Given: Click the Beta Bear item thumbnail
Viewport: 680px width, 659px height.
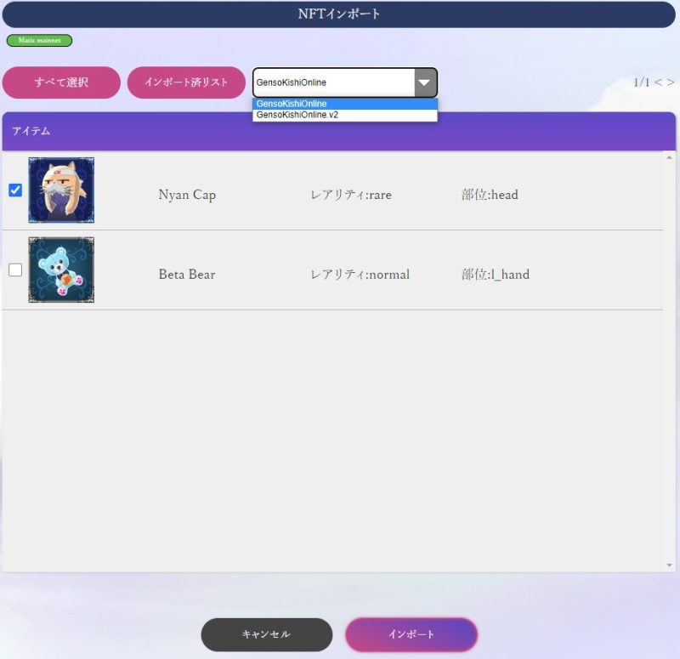Looking at the screenshot, I should point(61,270).
